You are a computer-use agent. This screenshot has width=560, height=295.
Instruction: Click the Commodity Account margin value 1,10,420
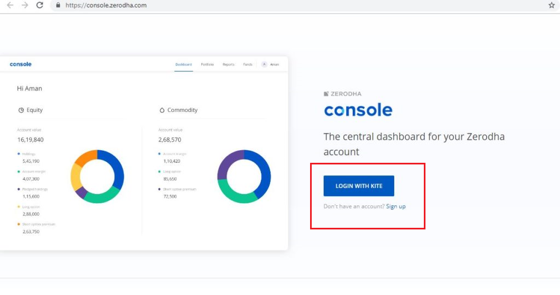point(172,161)
